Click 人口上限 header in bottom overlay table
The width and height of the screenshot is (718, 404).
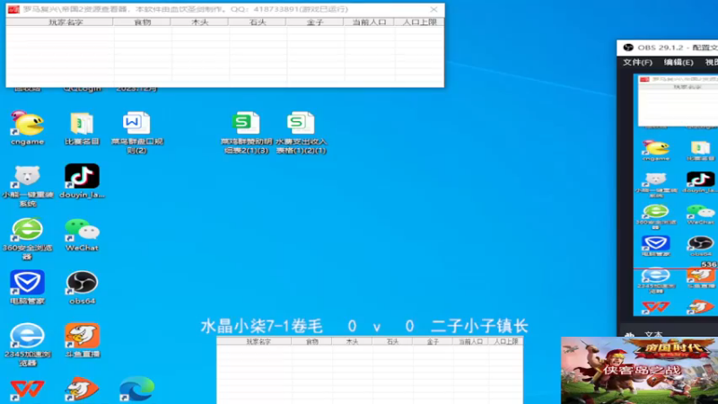pos(505,341)
